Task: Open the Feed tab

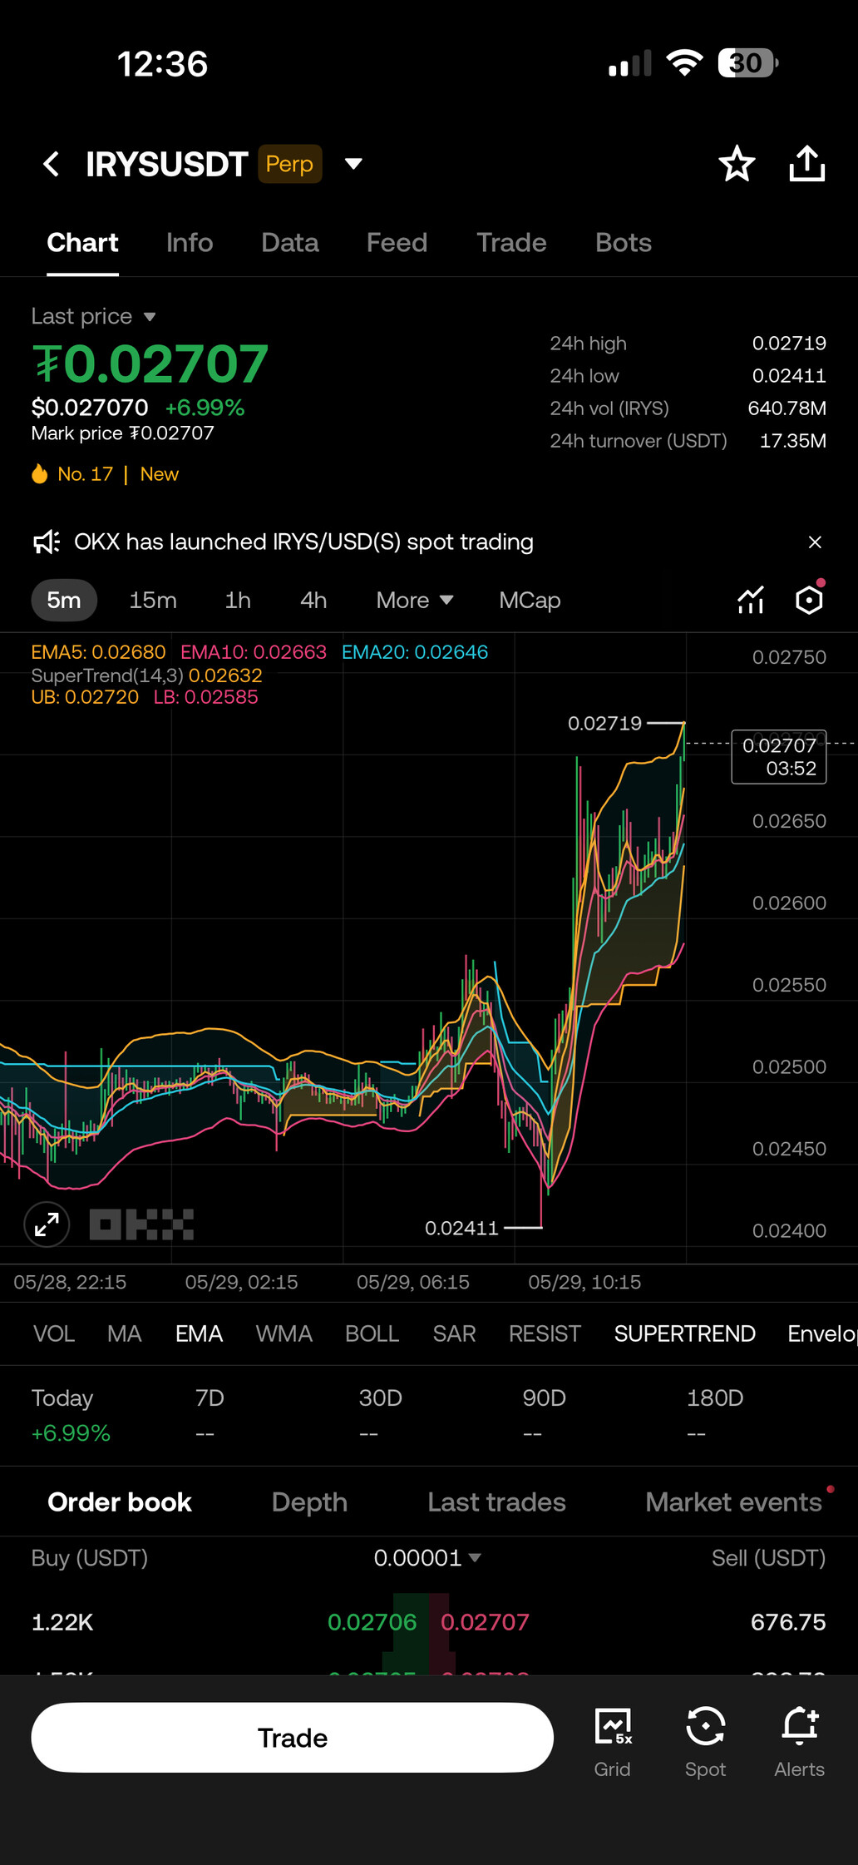Action: (397, 243)
